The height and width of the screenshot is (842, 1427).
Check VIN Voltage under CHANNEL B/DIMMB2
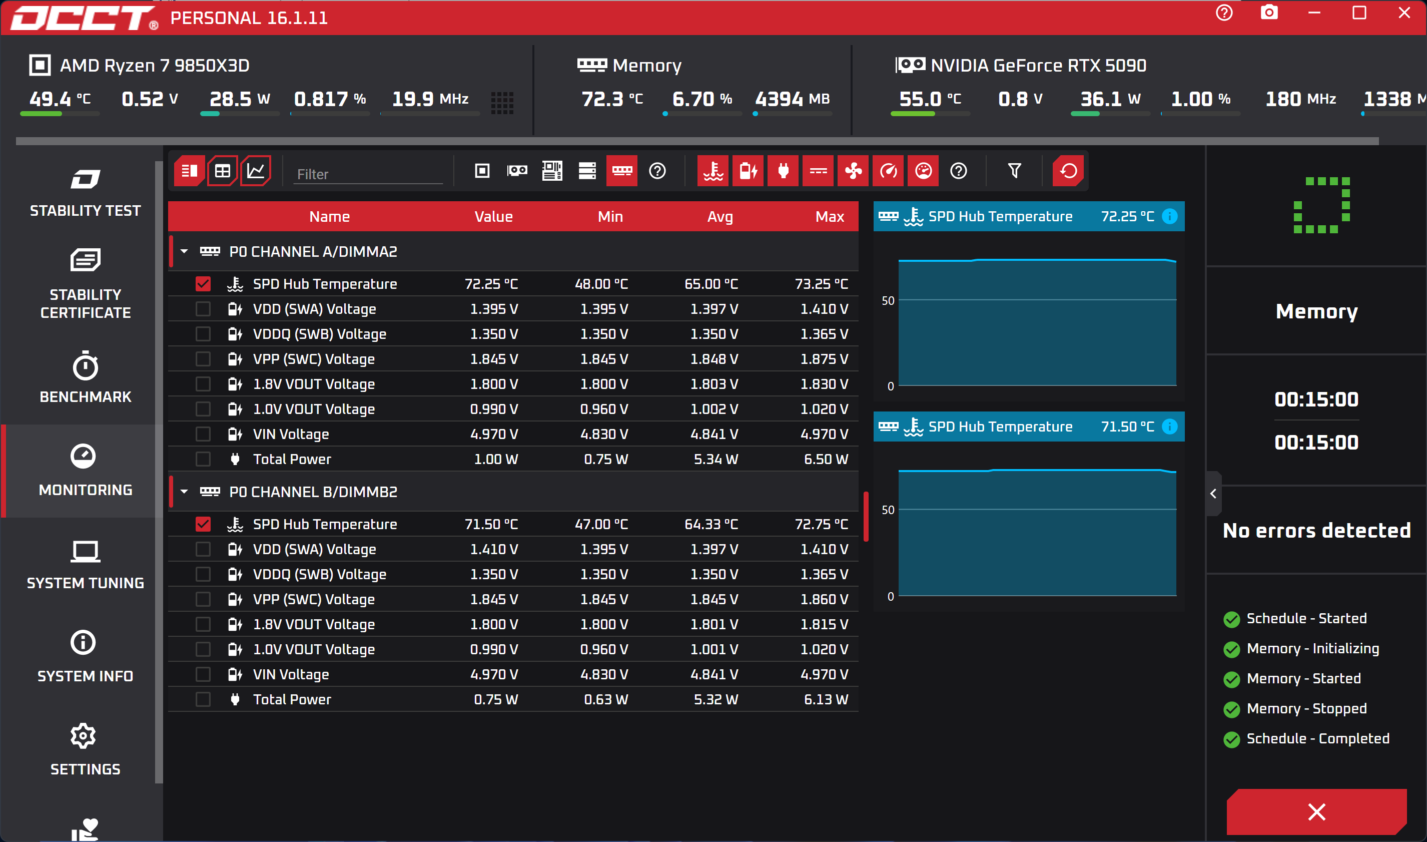coord(203,674)
